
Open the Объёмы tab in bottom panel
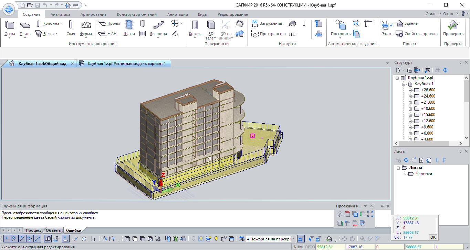(x=53, y=230)
